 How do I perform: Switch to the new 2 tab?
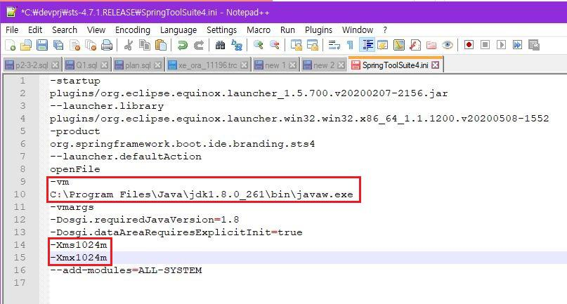324,65
